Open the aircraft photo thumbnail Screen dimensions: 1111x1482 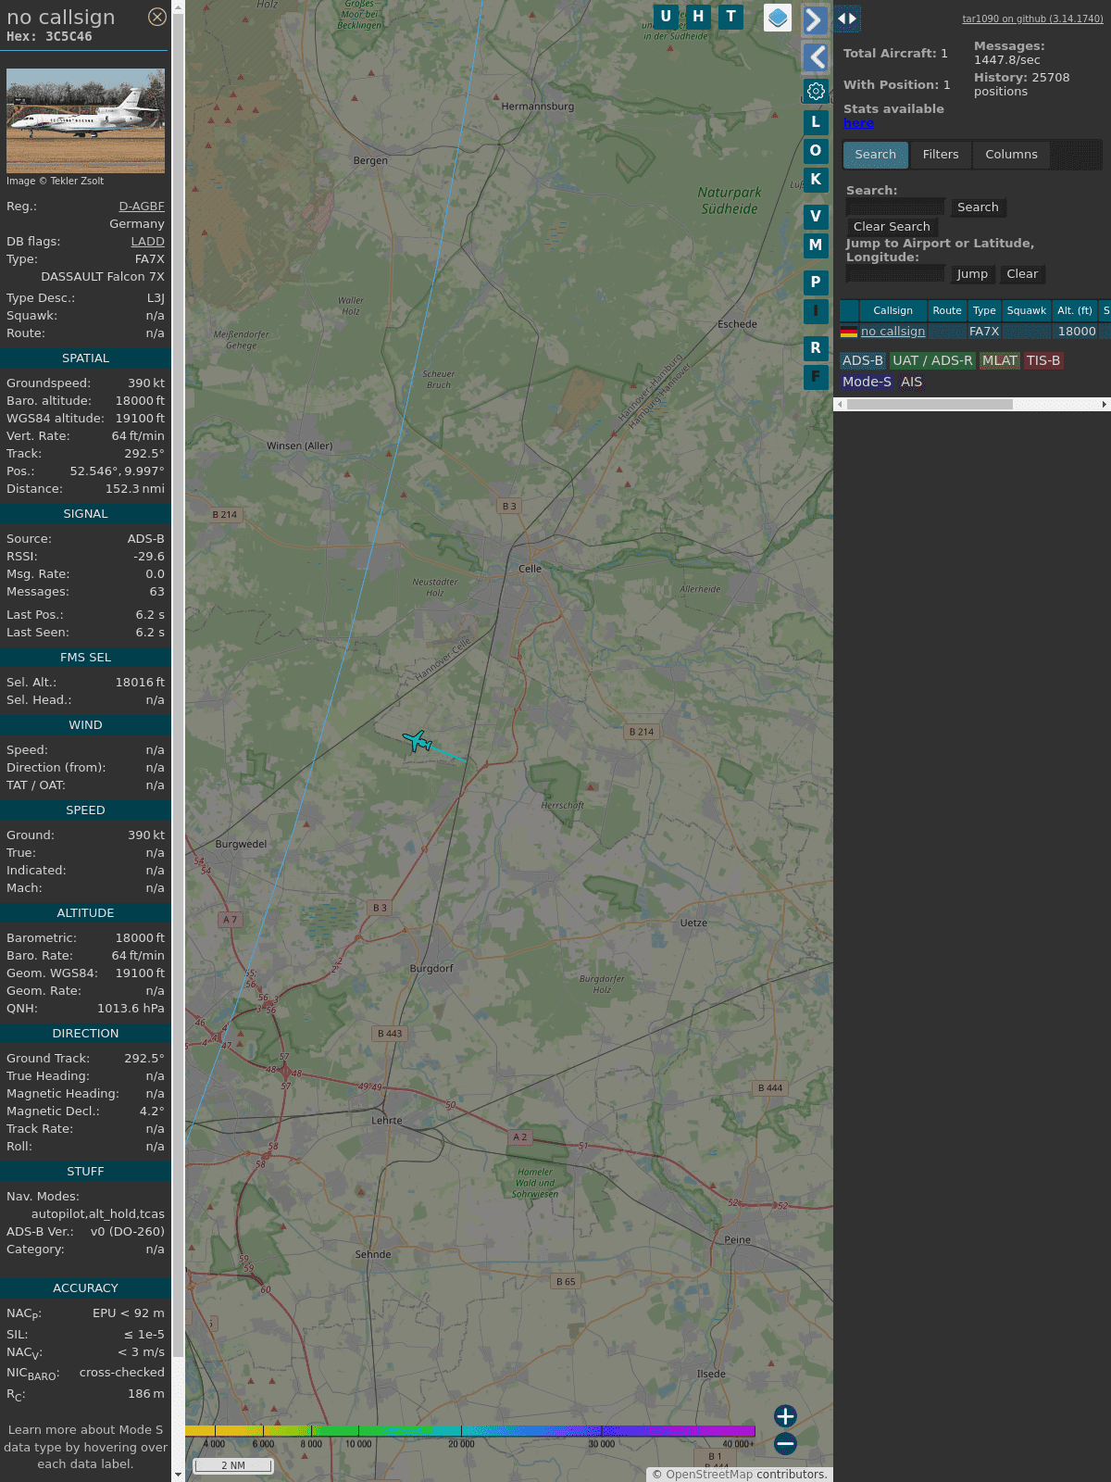(x=85, y=120)
